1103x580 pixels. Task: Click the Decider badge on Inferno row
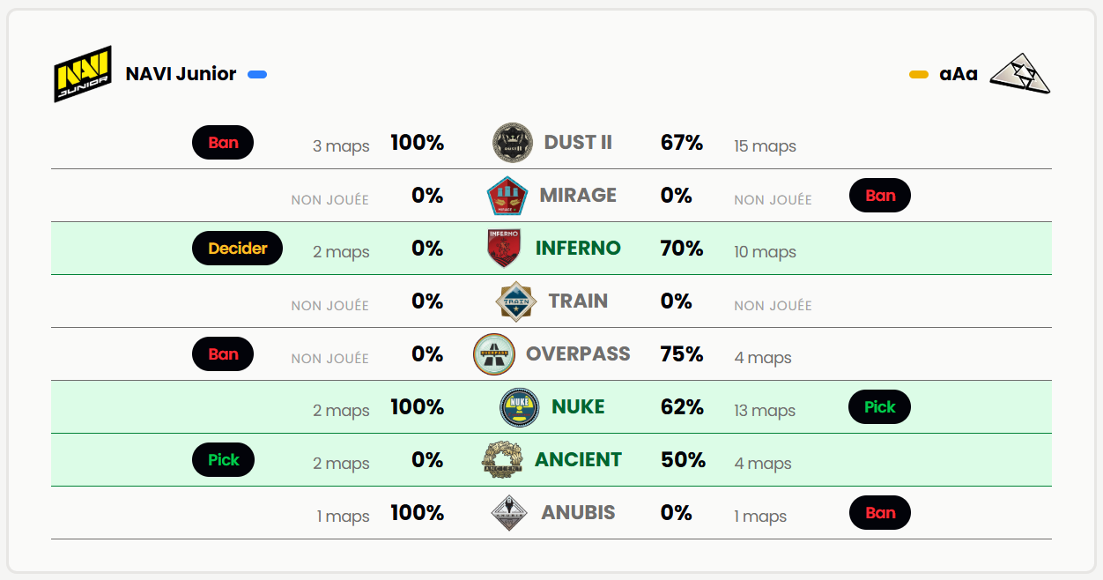[237, 249]
